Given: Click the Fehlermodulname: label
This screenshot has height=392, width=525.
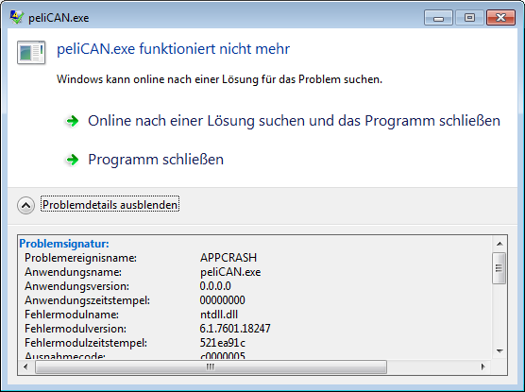Looking at the screenshot, I should (72, 315).
